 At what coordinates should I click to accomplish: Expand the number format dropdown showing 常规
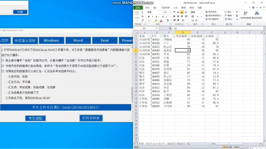pos(202,12)
